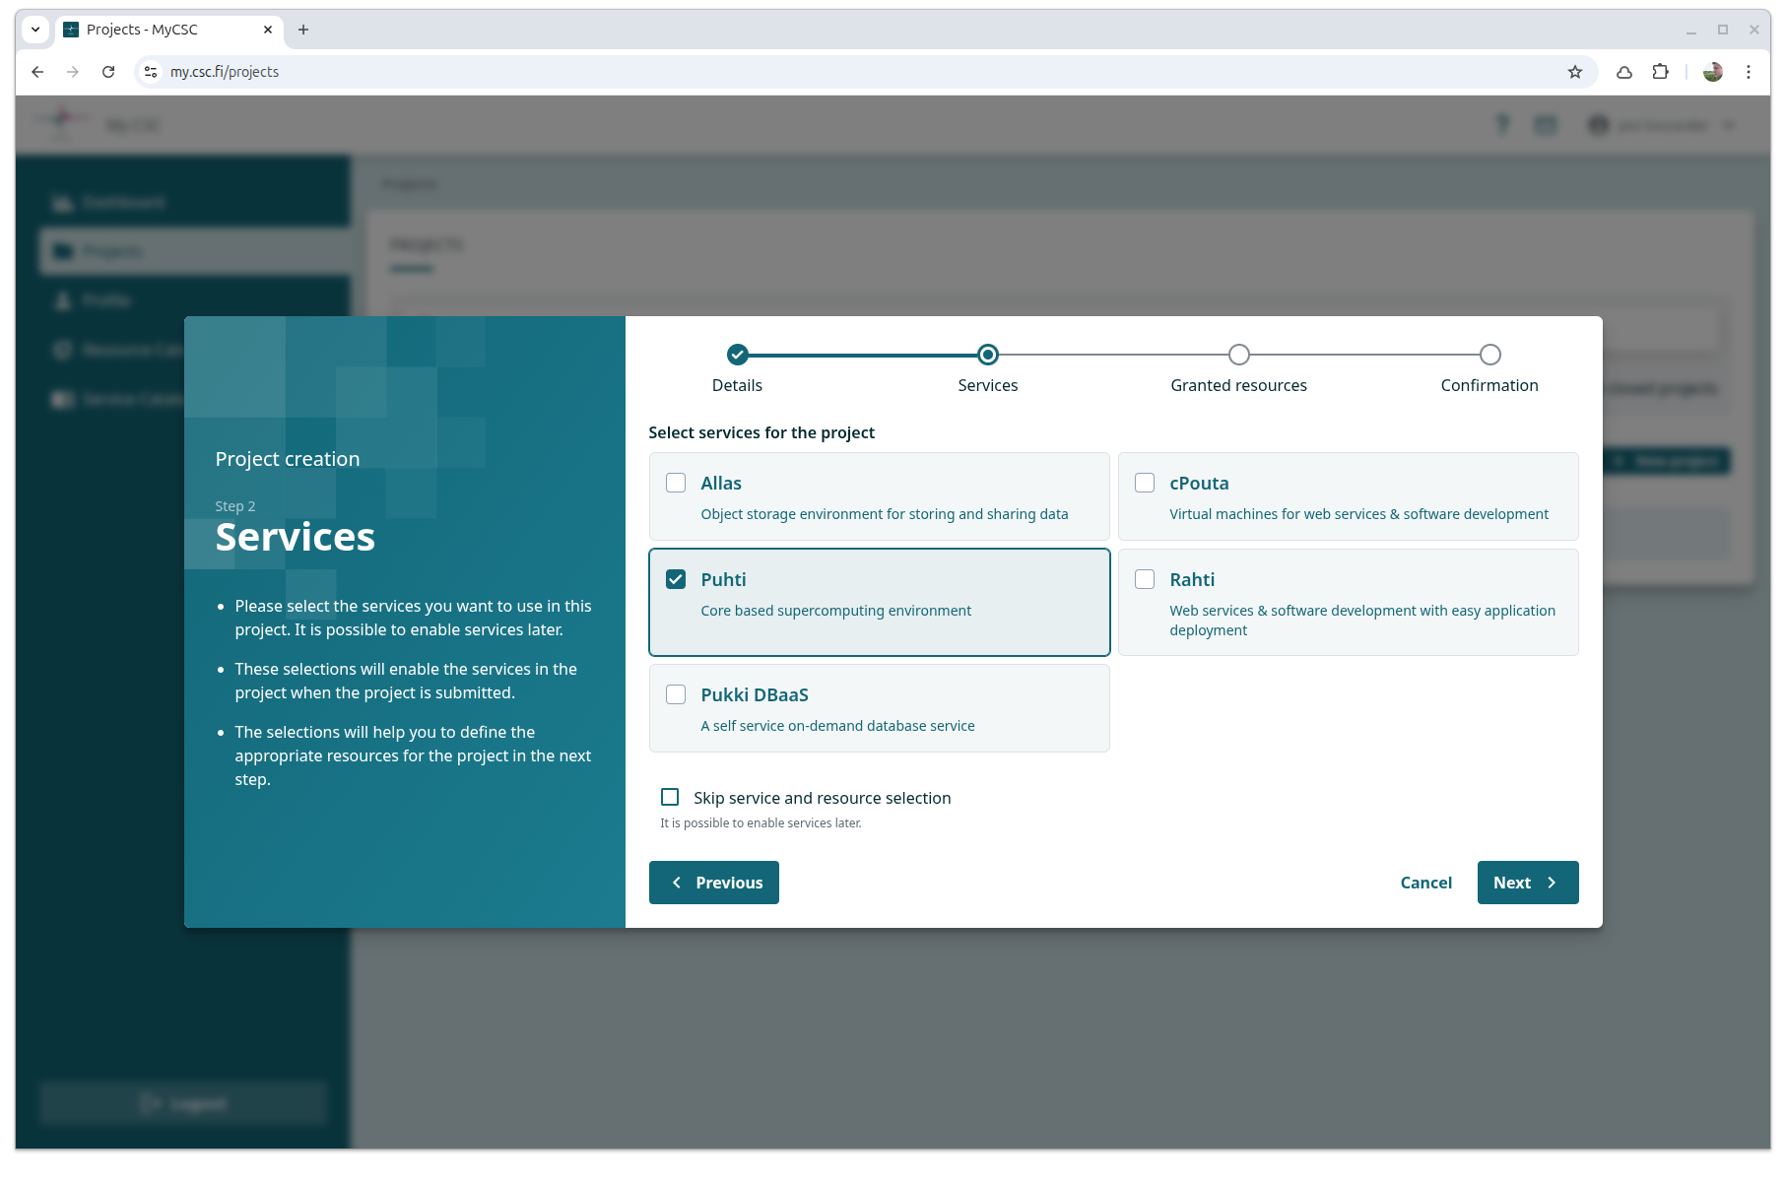This screenshot has height=1180, width=1786.
Task: Go to the Details step in wizard
Action: point(737,355)
